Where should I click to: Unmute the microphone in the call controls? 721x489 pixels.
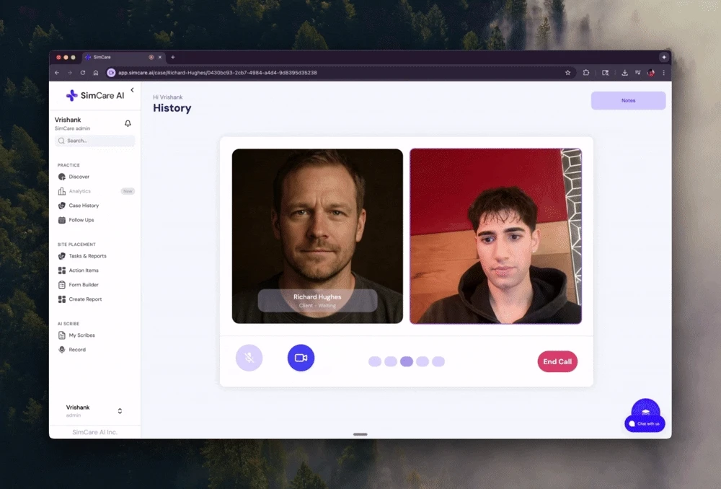(x=249, y=358)
